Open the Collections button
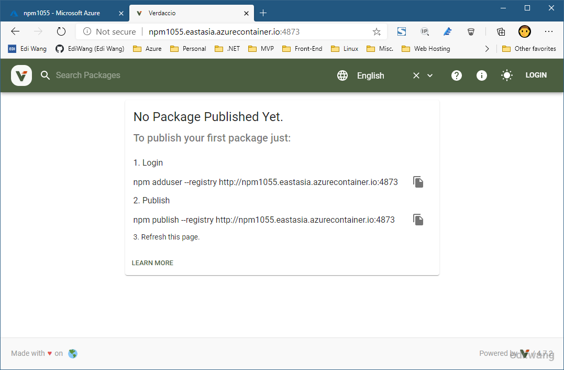The width and height of the screenshot is (564, 370). pos(501,31)
